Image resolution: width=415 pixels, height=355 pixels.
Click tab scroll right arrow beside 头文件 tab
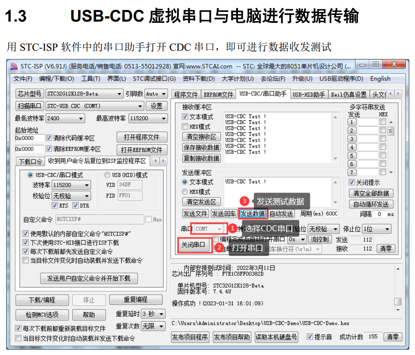point(398,93)
